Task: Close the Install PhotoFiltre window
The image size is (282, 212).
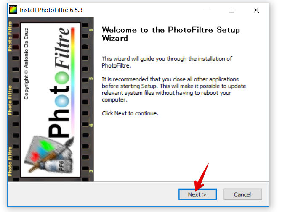Action: coord(256,10)
